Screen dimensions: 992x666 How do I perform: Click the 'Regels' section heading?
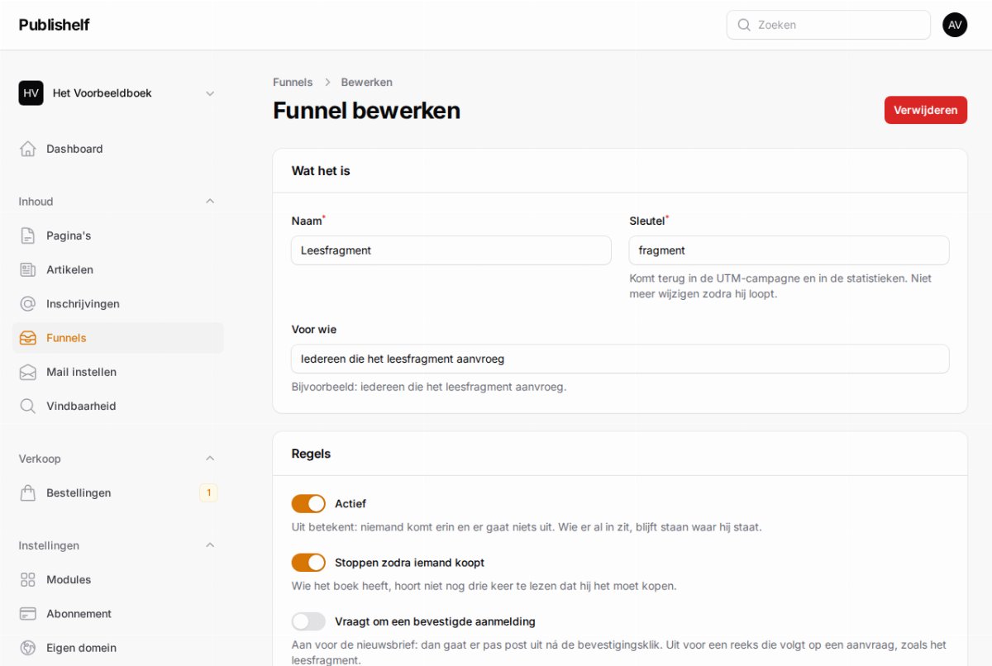point(311,454)
